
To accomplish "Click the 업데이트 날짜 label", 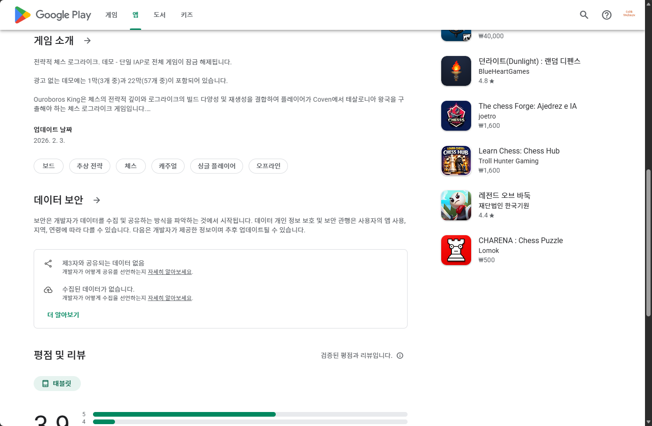I will pyautogui.click(x=53, y=130).
